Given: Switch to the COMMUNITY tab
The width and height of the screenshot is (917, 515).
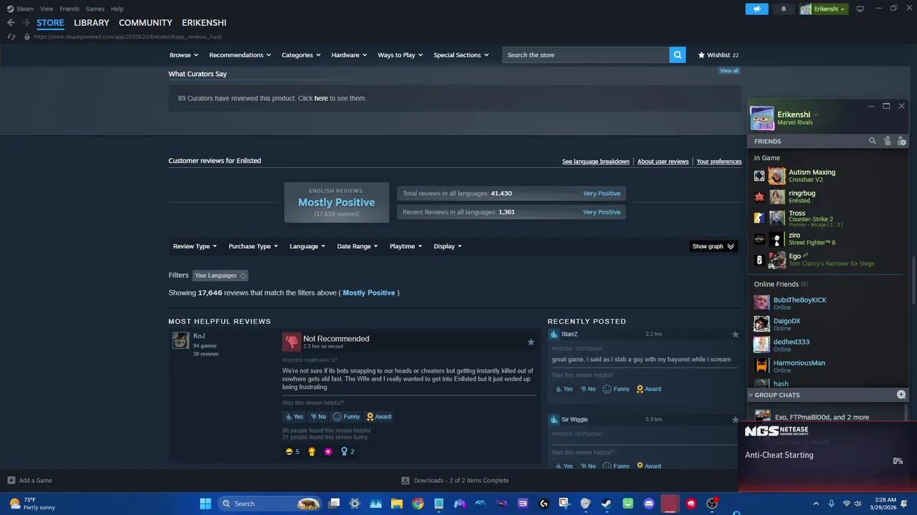Looking at the screenshot, I should click(145, 23).
